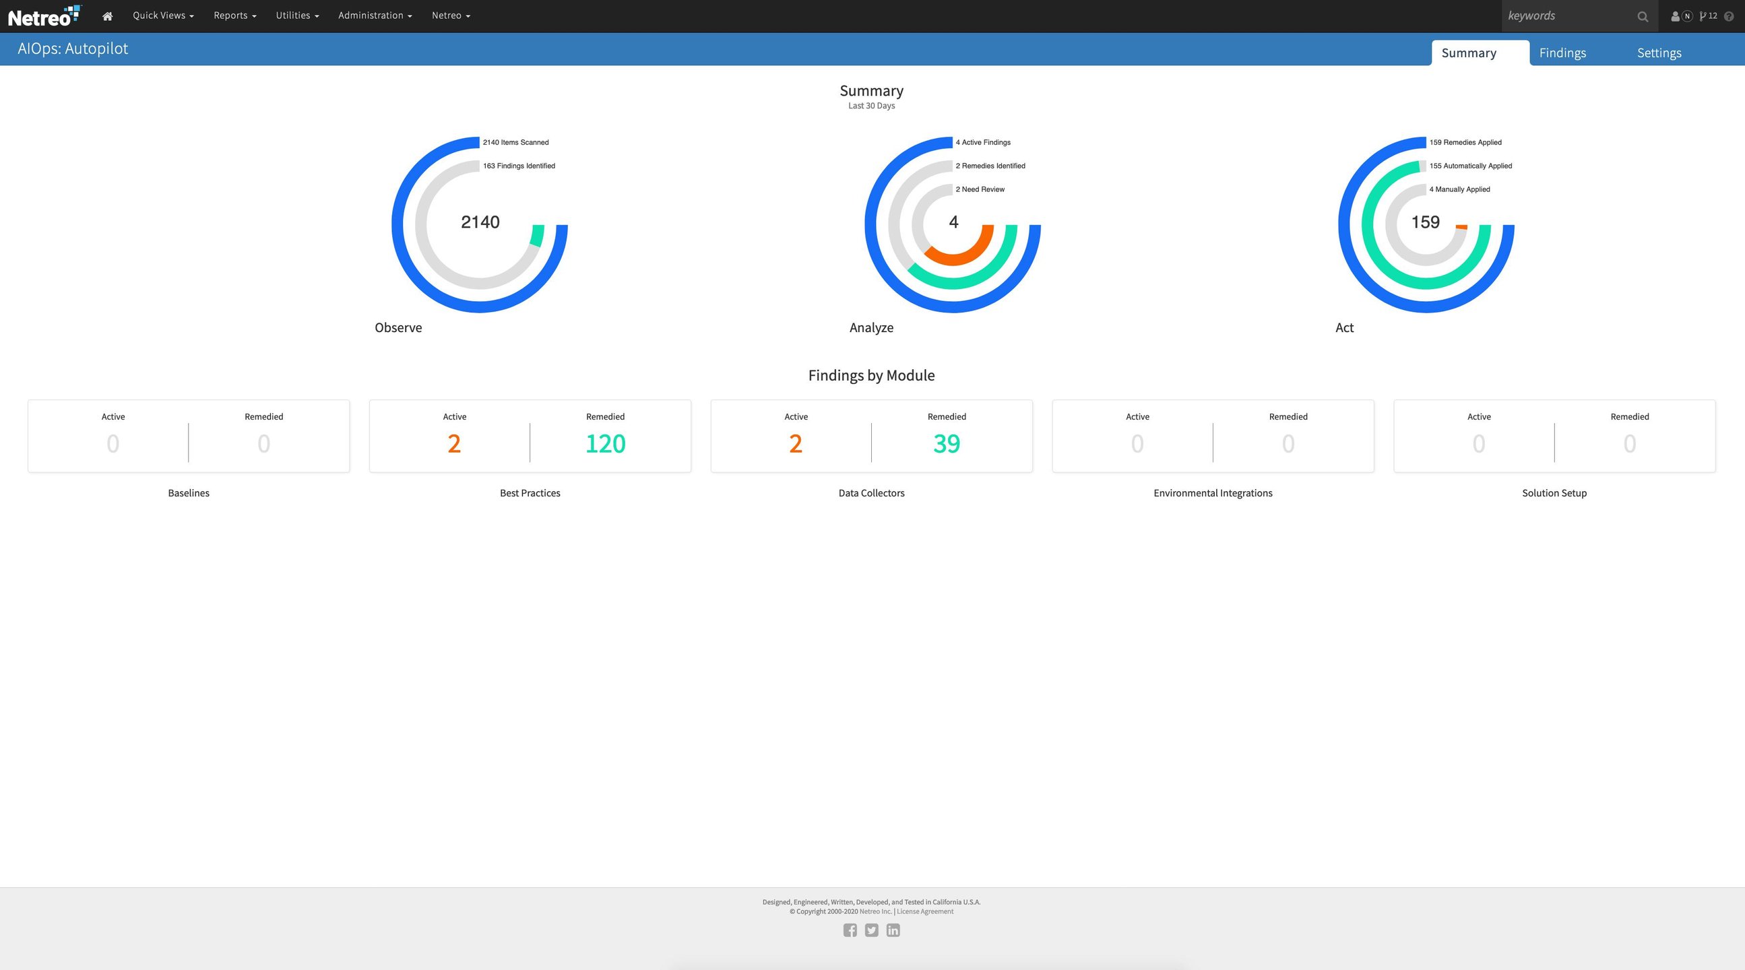Viewport: 1745px width, 970px height.
Task: Switch to the Findings tab
Action: click(x=1563, y=52)
